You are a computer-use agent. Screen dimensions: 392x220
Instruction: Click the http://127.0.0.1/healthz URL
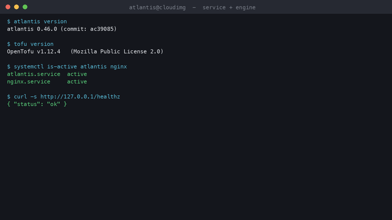coord(80,97)
